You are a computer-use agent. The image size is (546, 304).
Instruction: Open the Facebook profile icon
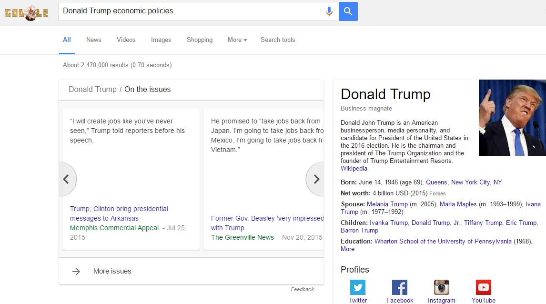[x=400, y=287]
